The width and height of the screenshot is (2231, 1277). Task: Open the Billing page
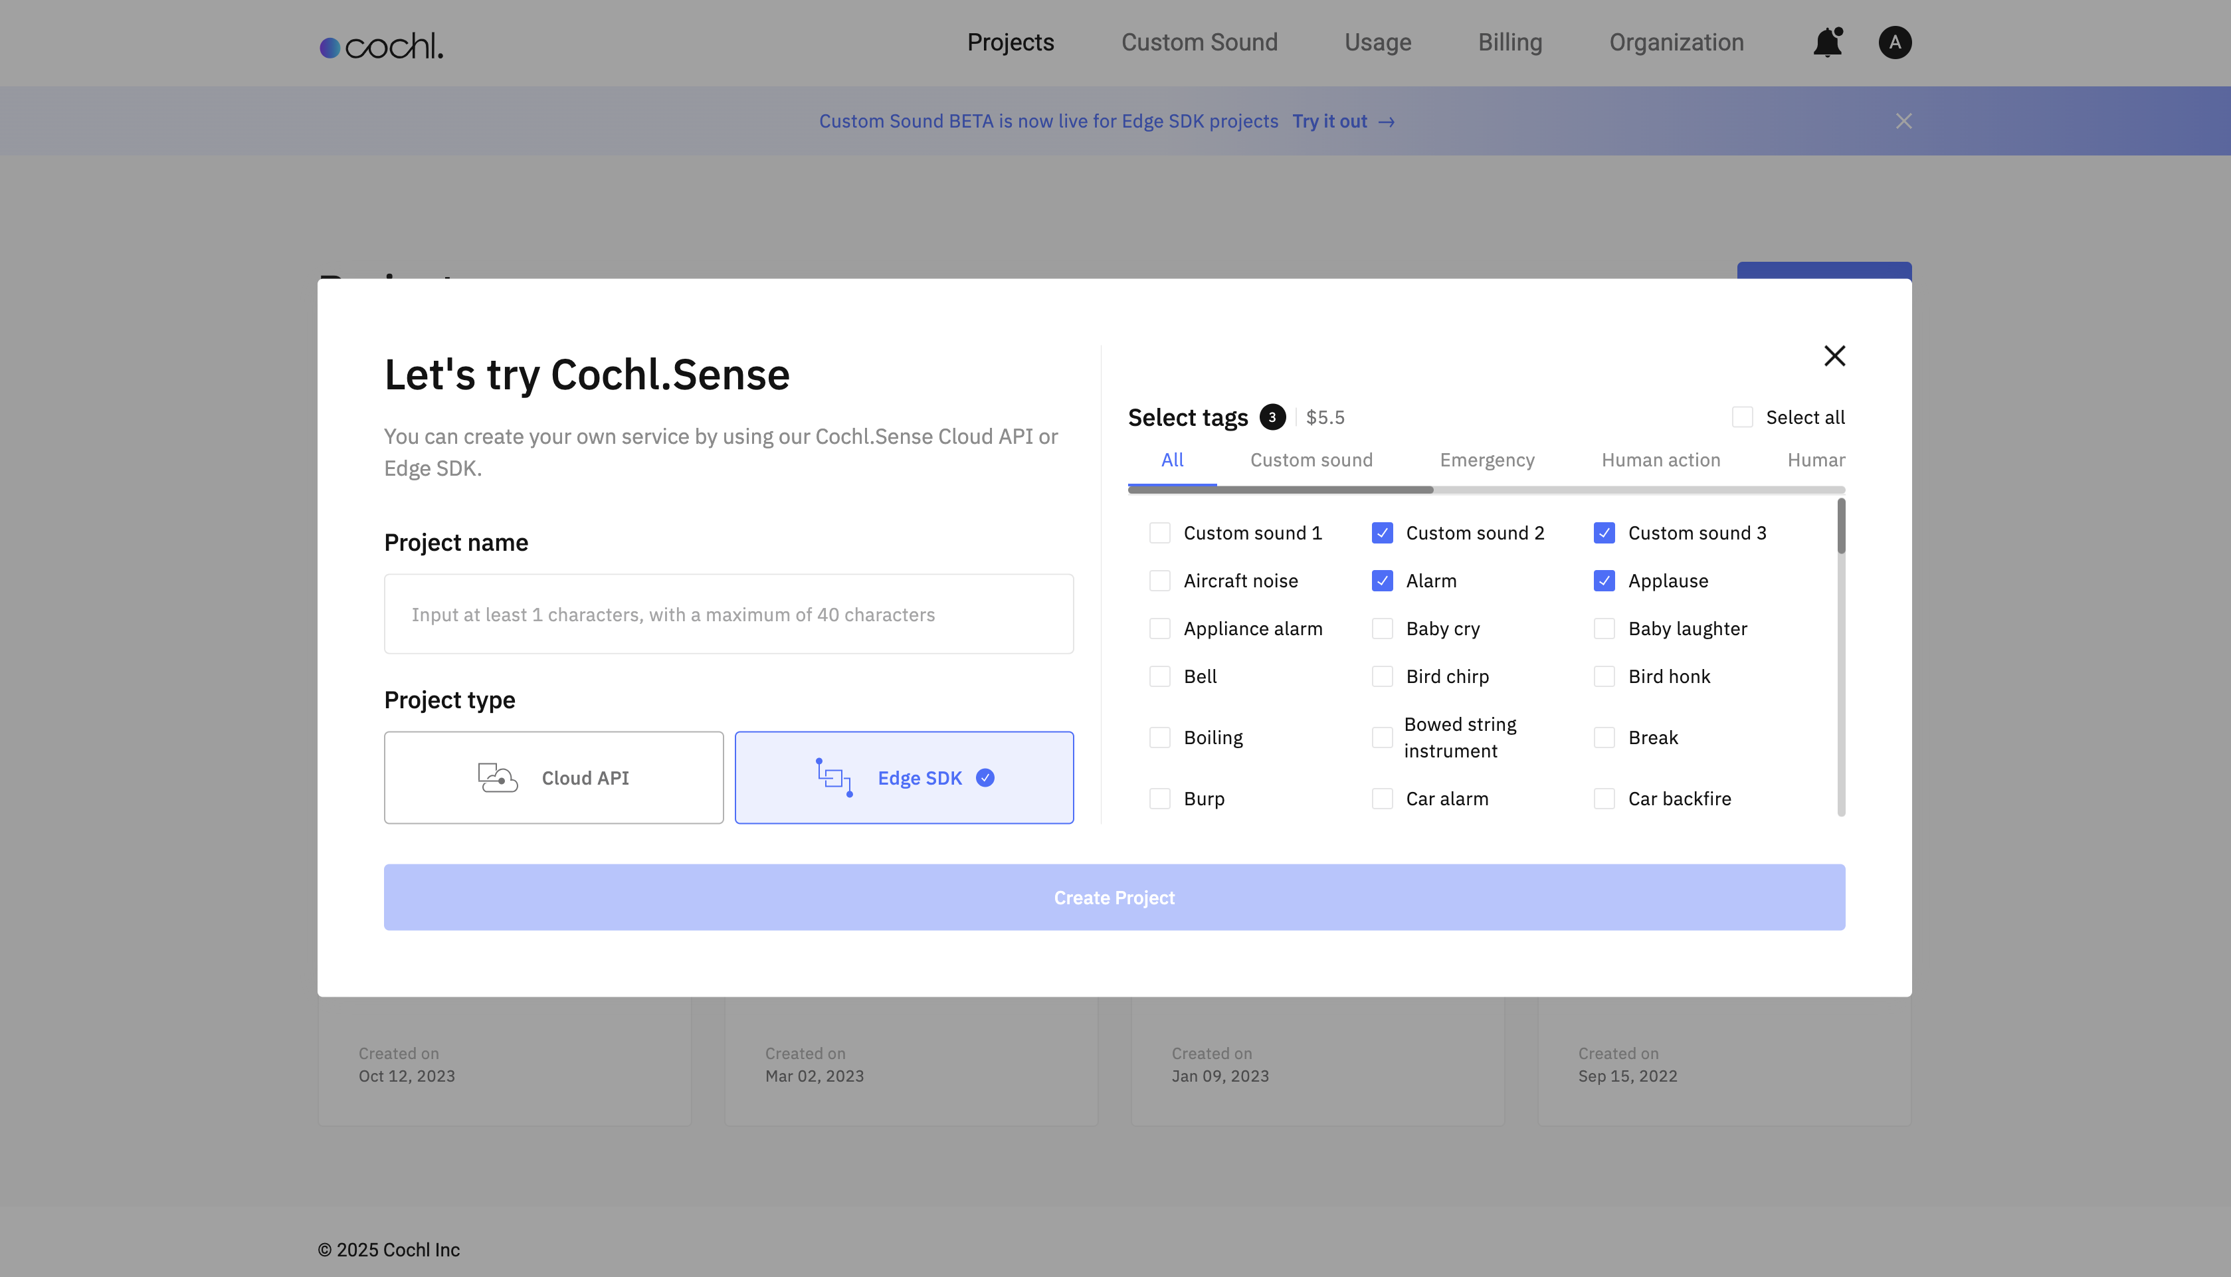click(1509, 42)
